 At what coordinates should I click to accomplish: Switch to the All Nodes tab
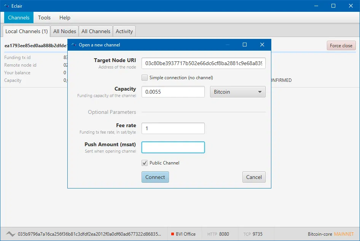click(x=65, y=31)
